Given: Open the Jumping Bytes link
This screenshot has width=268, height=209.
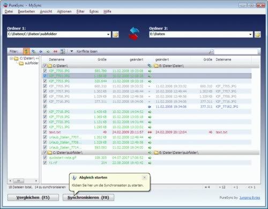Looking at the screenshot, I should 250,198.
